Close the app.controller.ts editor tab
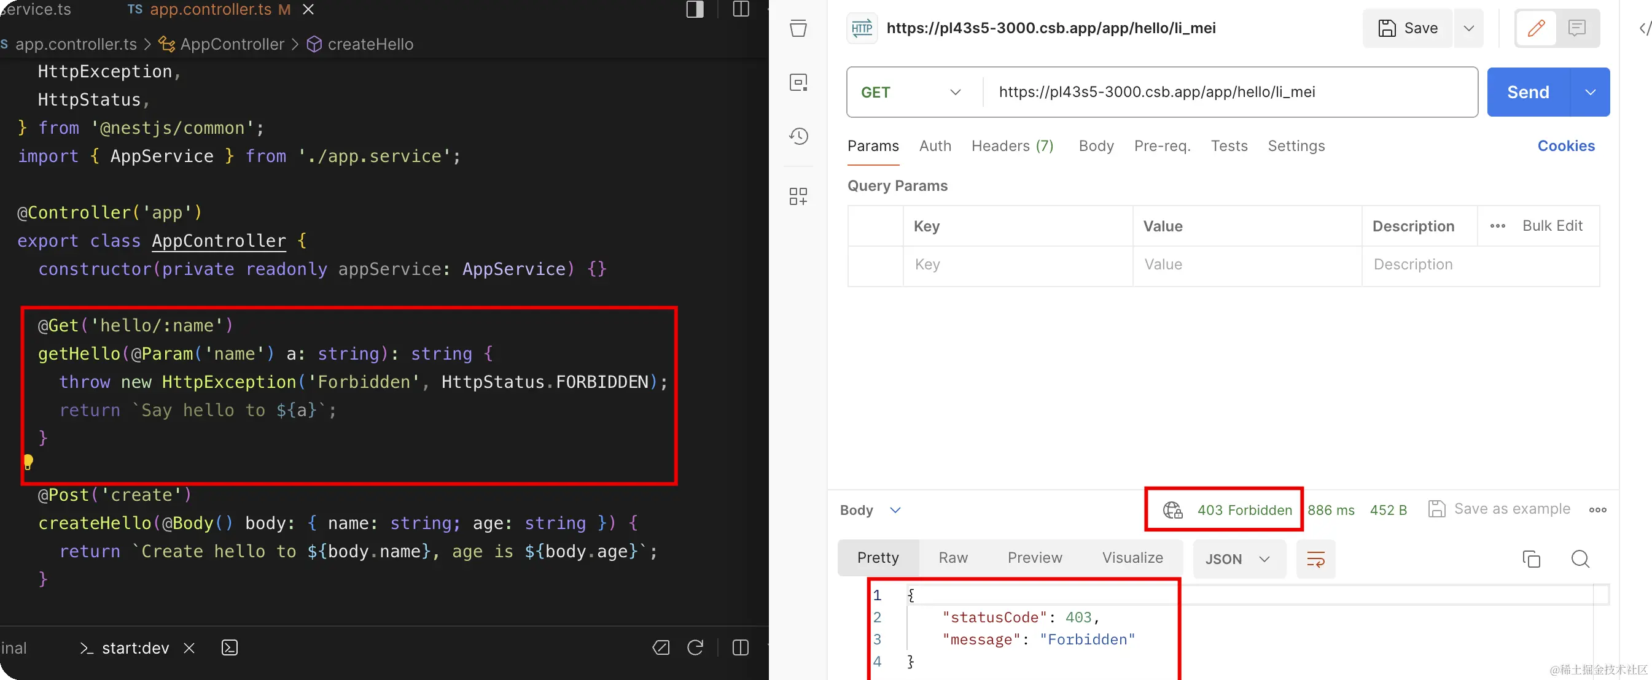This screenshot has width=1652, height=680. pos(308,9)
